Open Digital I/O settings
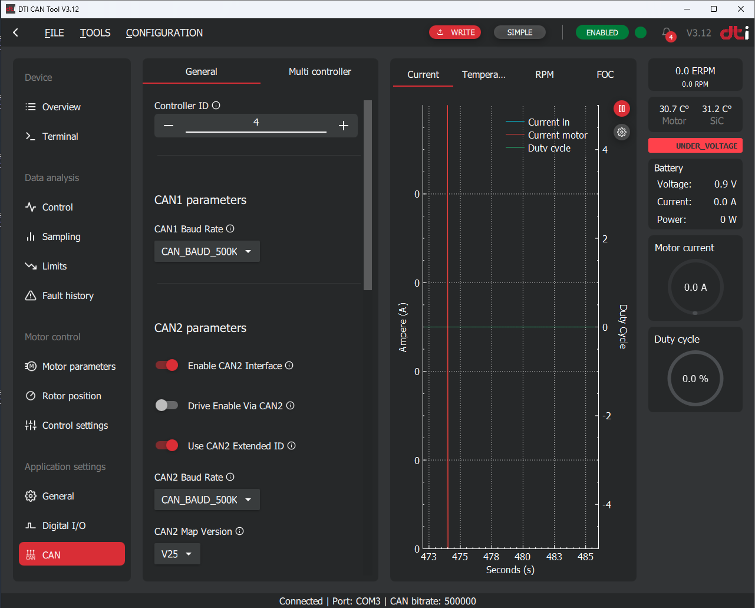755x608 pixels. [x=72, y=525]
